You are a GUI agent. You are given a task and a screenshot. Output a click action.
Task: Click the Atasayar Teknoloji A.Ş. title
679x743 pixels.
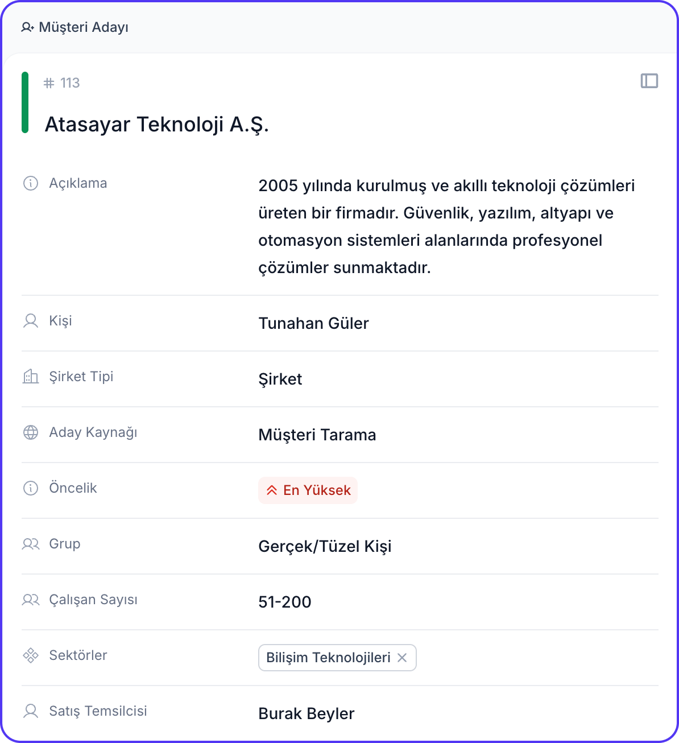[157, 125]
